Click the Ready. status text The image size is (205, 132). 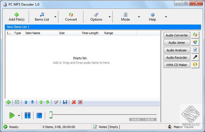click(x=14, y=127)
